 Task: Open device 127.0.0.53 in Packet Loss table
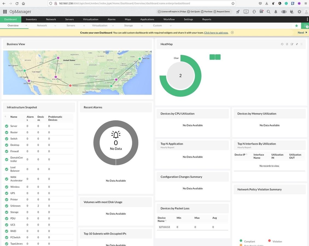click(x=164, y=227)
